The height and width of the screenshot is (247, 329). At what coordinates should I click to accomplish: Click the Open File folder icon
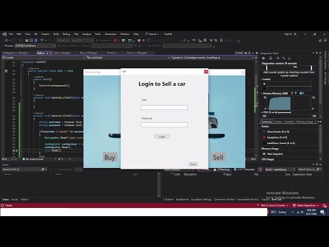(x=27, y=40)
